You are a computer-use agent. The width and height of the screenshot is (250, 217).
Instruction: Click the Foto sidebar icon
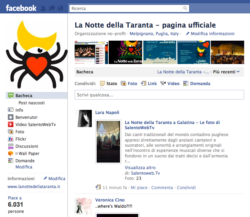coord(11,132)
